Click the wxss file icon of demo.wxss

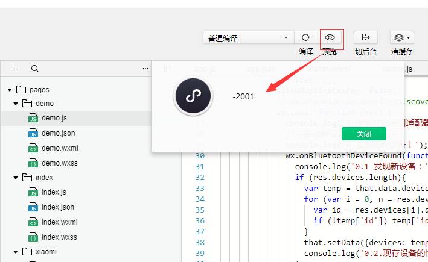33,163
